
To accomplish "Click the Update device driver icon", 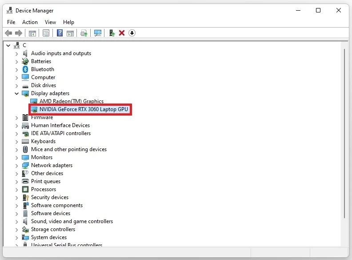I will click(84, 33).
